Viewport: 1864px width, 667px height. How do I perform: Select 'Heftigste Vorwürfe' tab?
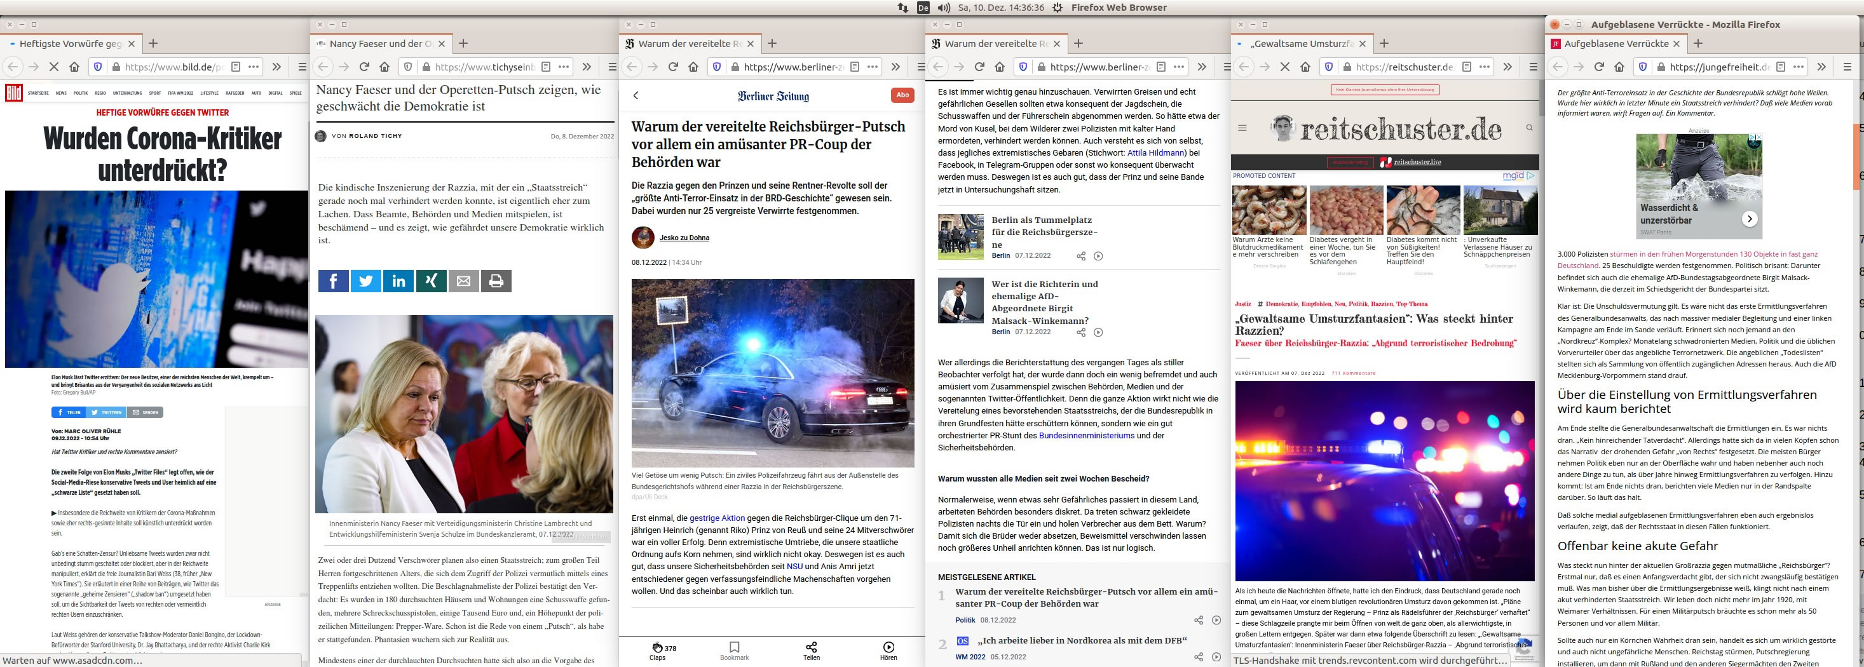(70, 43)
